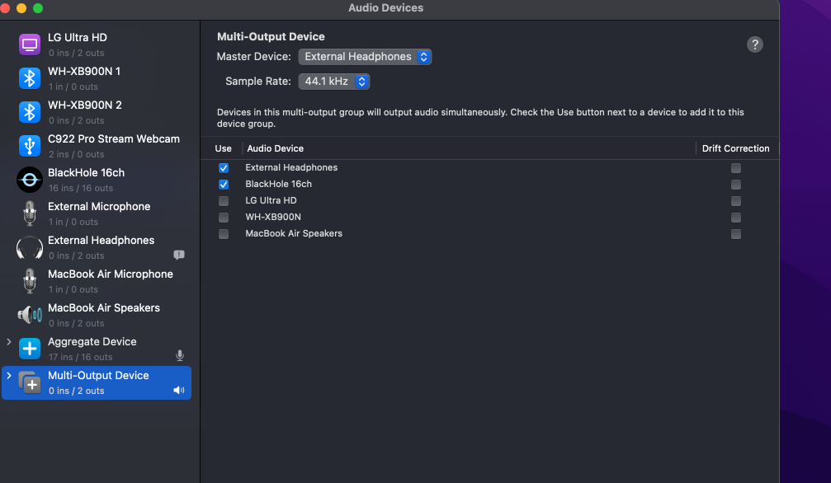Open the Master Device dropdown

tap(365, 57)
